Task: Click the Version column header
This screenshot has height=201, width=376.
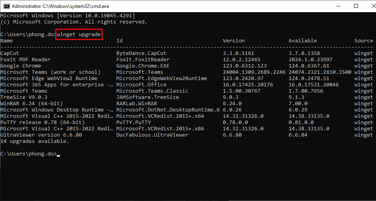Action: (x=234, y=41)
